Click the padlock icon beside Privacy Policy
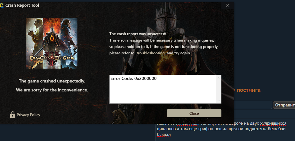The height and width of the screenshot is (141, 295). coord(12,114)
